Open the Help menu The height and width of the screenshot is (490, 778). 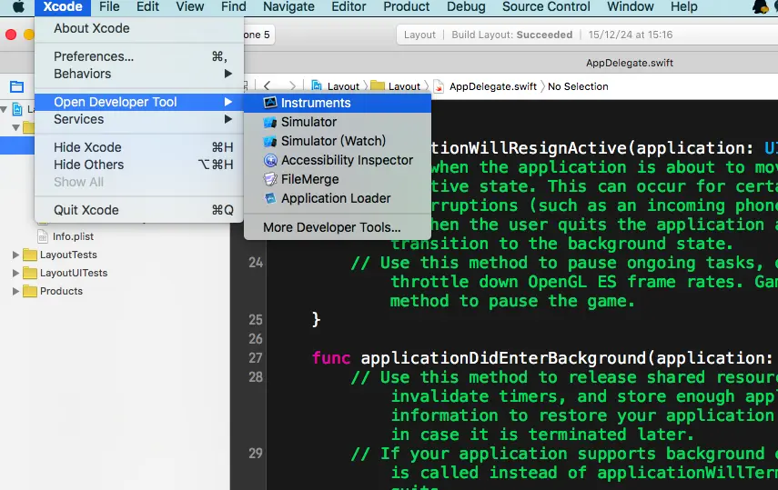tap(683, 7)
